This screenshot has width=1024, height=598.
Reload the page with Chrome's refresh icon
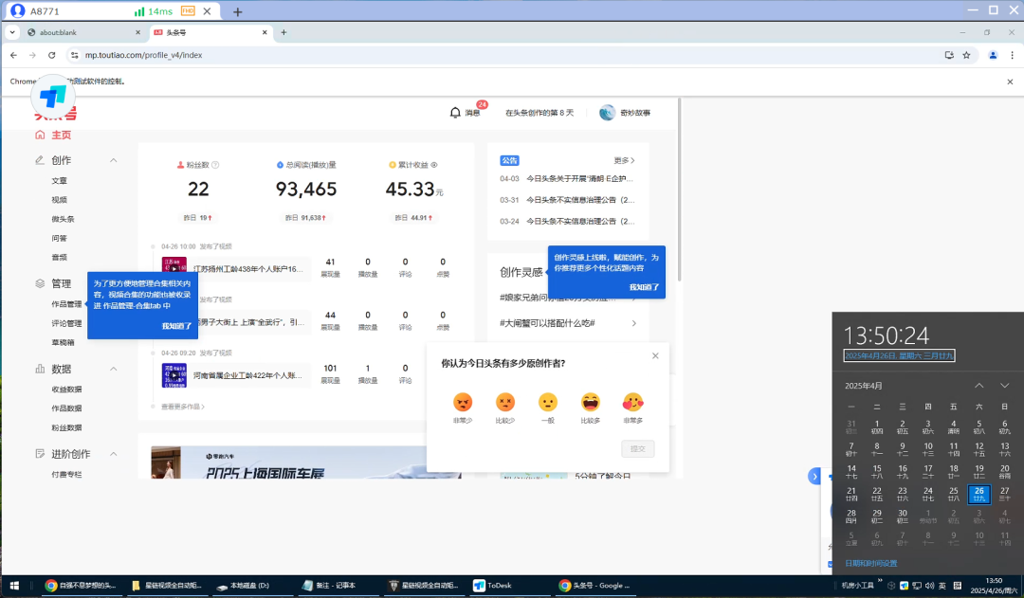point(51,55)
